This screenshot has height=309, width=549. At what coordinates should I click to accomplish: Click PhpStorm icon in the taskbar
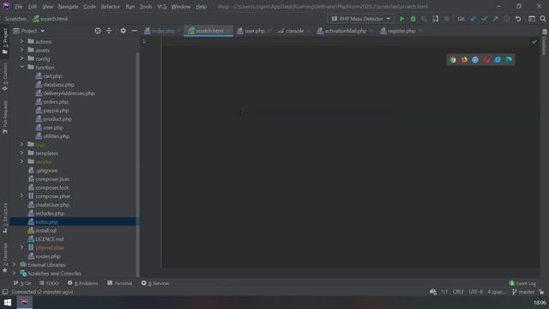tap(25, 302)
